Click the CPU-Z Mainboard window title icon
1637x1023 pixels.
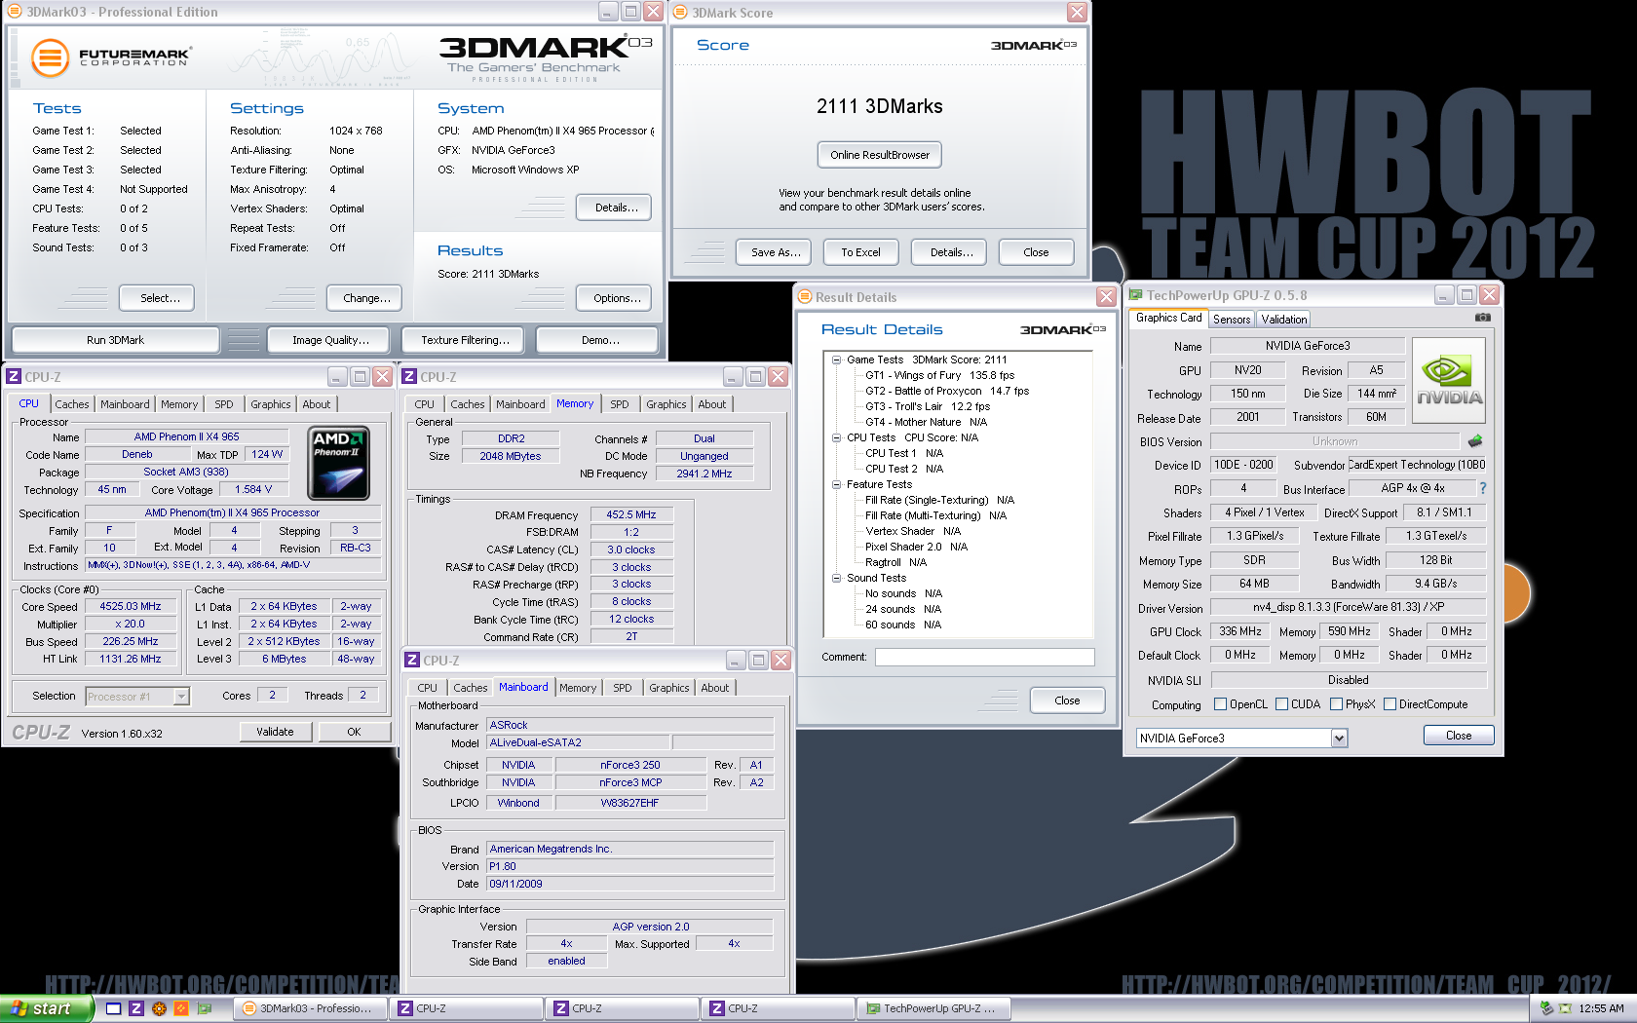412,661
